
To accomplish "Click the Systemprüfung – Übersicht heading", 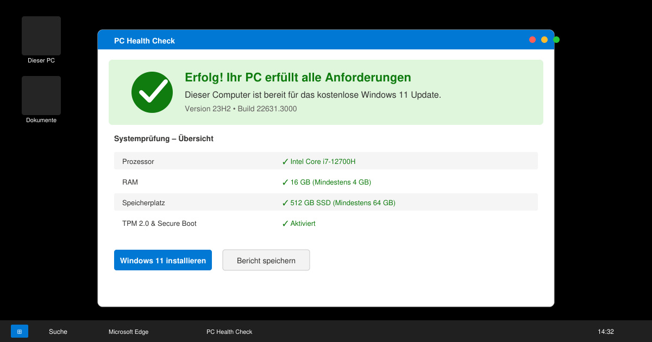I will [164, 138].
